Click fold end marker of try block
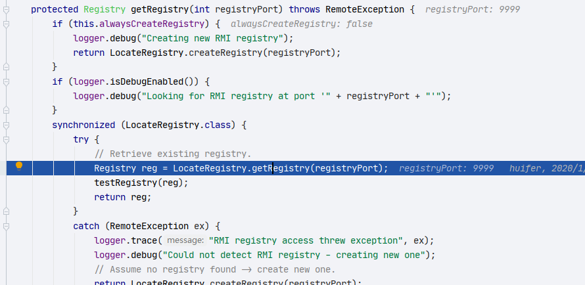 [6, 211]
